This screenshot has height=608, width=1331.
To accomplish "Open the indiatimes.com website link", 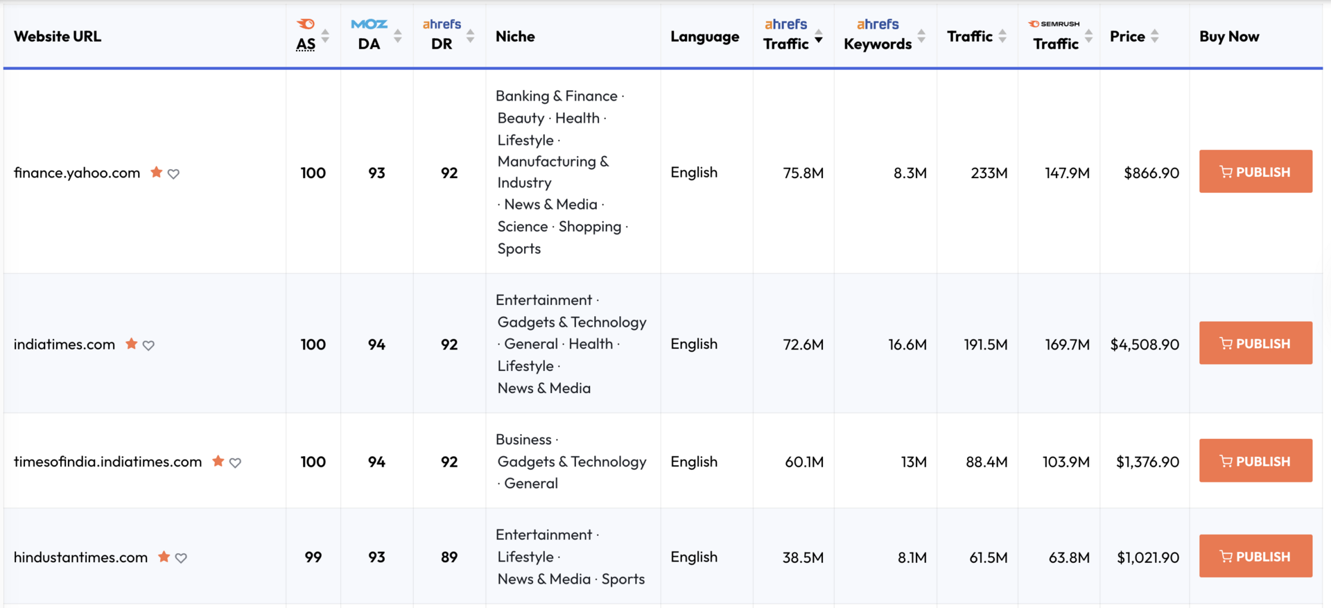I will (64, 345).
